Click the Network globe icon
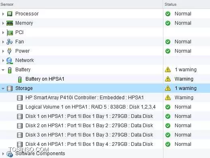This screenshot has width=210, height=158. (x=10, y=61)
